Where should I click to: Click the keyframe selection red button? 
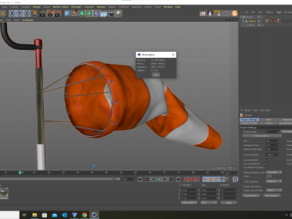point(197,179)
